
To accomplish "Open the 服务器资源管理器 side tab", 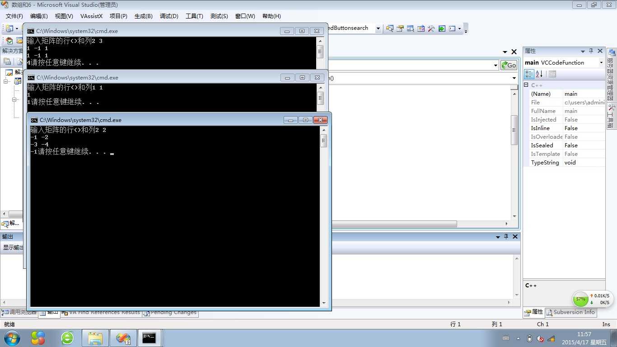I will click(x=611, y=76).
